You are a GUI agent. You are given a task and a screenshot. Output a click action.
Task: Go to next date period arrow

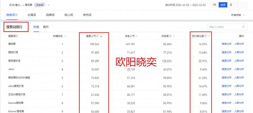point(245,5)
